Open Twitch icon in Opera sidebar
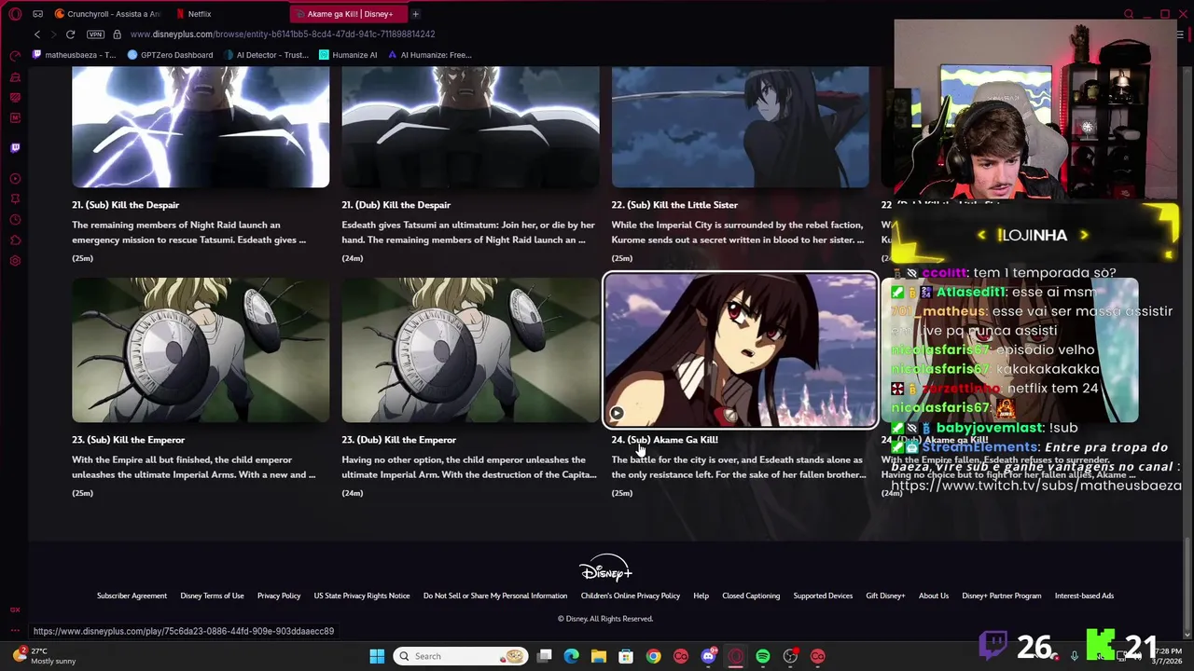 (x=15, y=147)
